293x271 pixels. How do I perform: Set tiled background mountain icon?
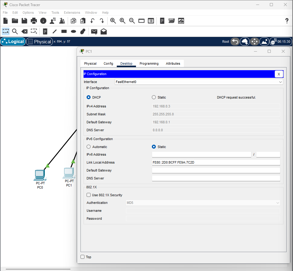point(264,42)
